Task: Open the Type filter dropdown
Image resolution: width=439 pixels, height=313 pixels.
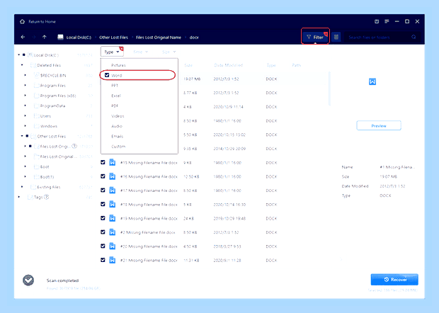Action: (x=112, y=52)
